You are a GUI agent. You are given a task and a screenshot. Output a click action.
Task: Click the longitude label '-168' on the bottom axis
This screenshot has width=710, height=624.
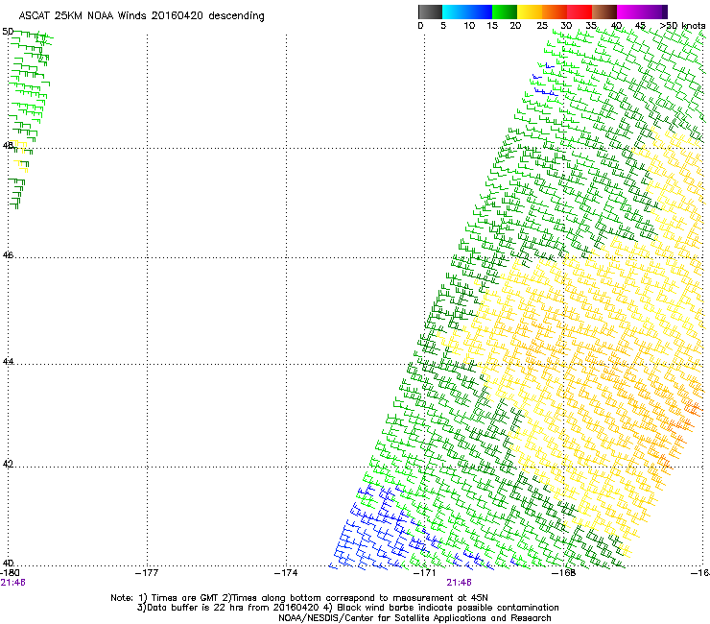564,573
